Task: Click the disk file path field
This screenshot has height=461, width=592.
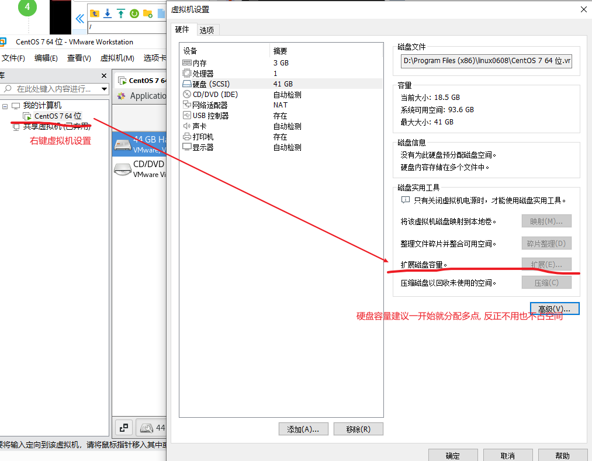Action: (486, 61)
